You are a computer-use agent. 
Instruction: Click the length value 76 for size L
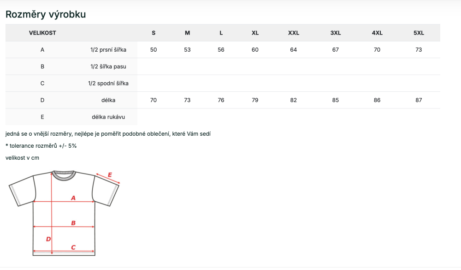coord(221,100)
